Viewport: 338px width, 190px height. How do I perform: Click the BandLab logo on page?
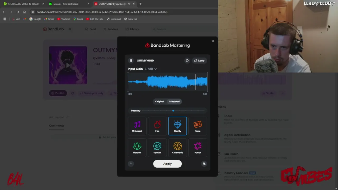53,29
